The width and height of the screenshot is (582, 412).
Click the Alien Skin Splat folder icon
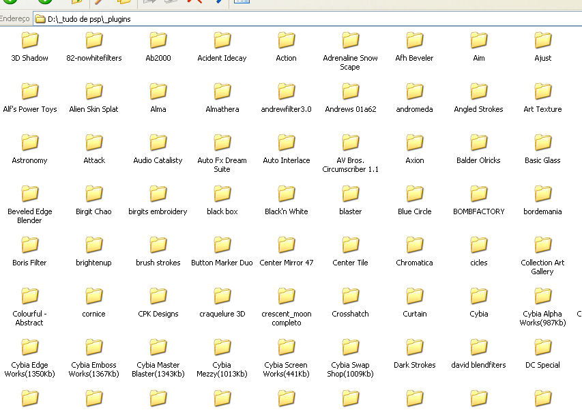(94, 91)
